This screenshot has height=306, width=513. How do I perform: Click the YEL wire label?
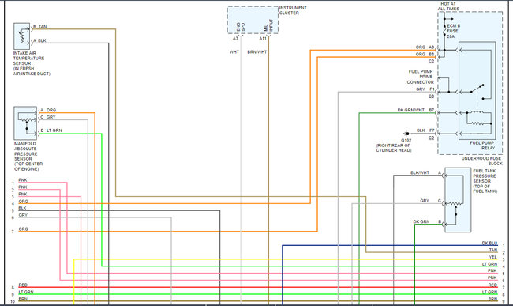pos(493,257)
